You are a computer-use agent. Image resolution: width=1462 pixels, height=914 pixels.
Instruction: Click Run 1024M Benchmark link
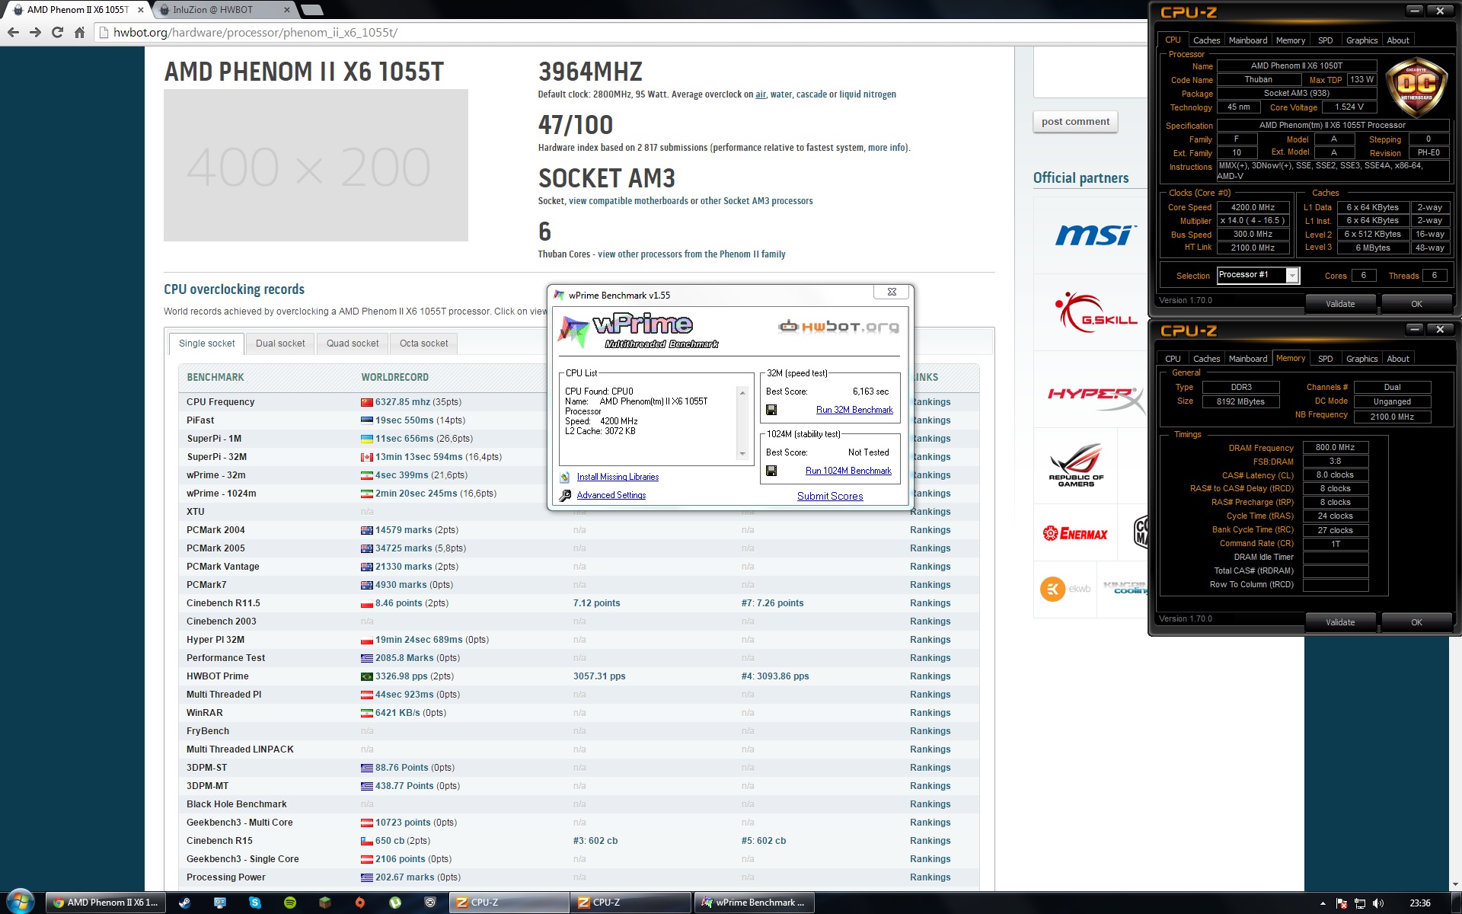(848, 471)
